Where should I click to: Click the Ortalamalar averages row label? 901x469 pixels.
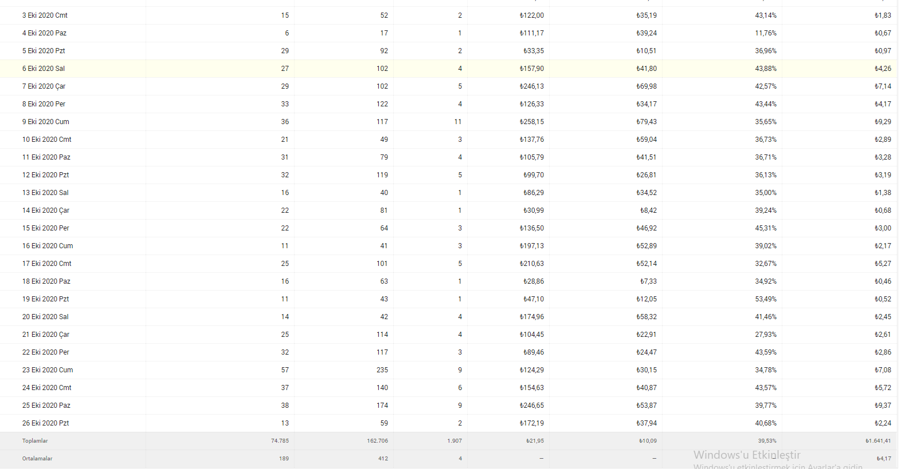point(37,459)
